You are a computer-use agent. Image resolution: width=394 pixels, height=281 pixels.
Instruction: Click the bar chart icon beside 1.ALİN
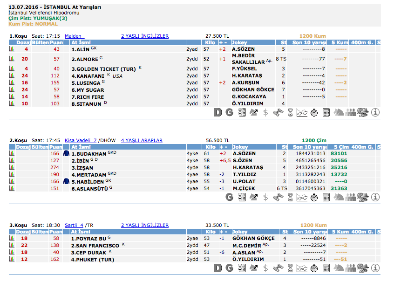pyautogui.click(x=12, y=49)
